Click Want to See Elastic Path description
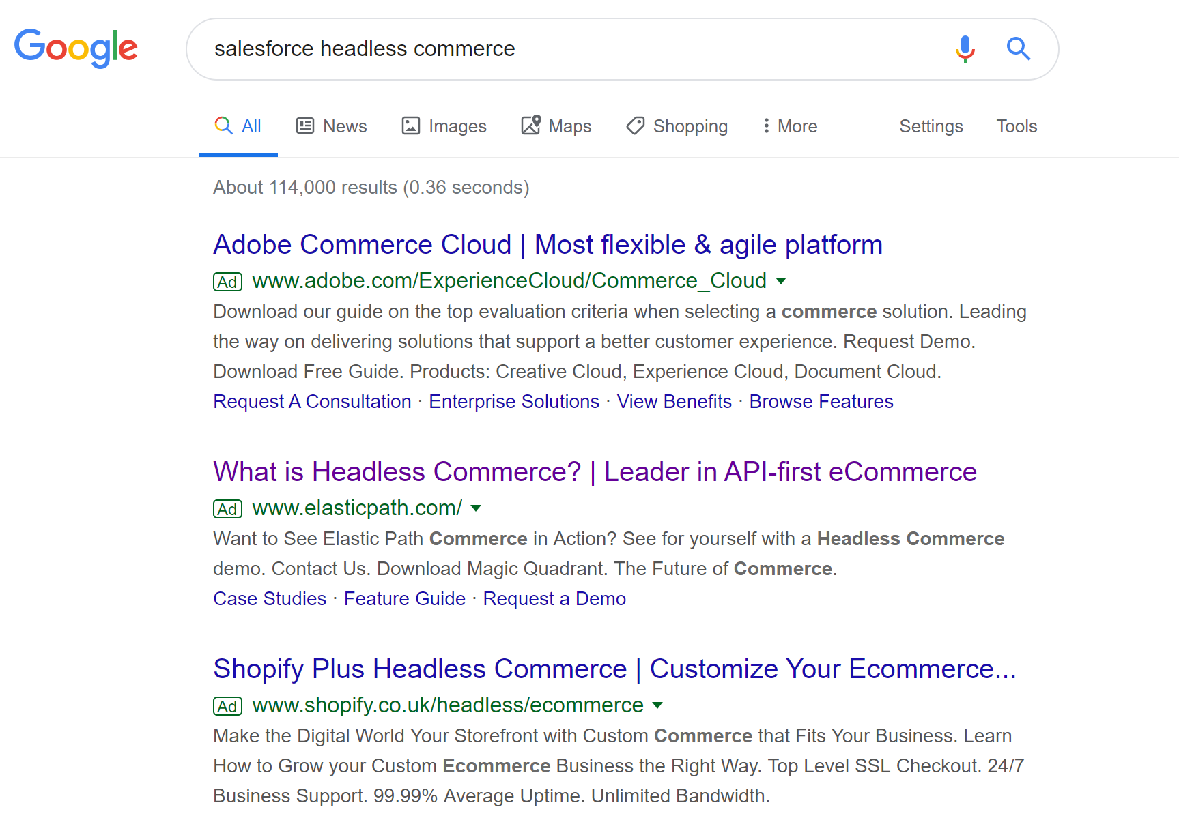Image resolution: width=1179 pixels, height=833 pixels. 609,553
